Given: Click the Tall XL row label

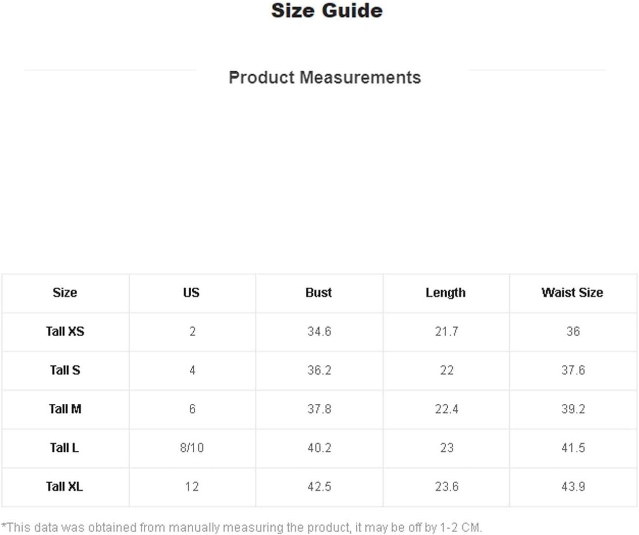Looking at the screenshot, I should point(65,486).
